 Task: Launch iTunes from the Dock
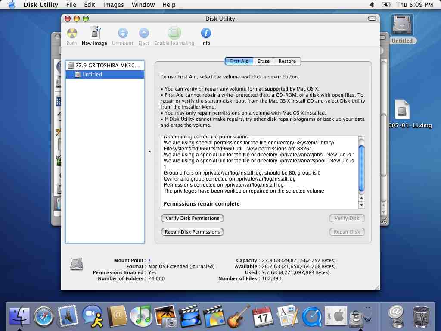coord(141,316)
